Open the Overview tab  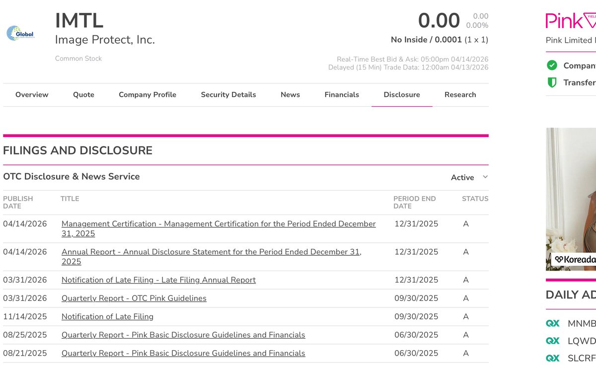point(32,94)
